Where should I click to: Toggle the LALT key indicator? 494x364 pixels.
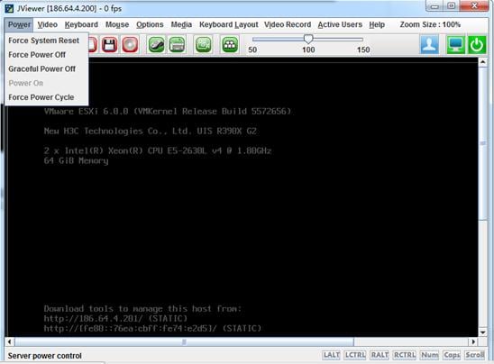[x=332, y=355]
